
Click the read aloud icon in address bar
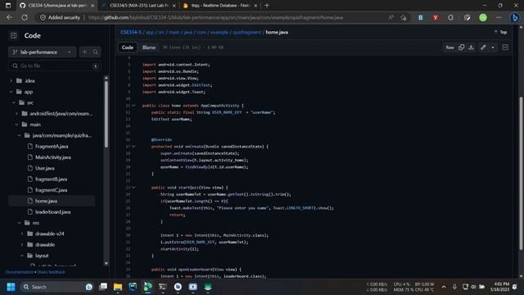click(x=391, y=17)
